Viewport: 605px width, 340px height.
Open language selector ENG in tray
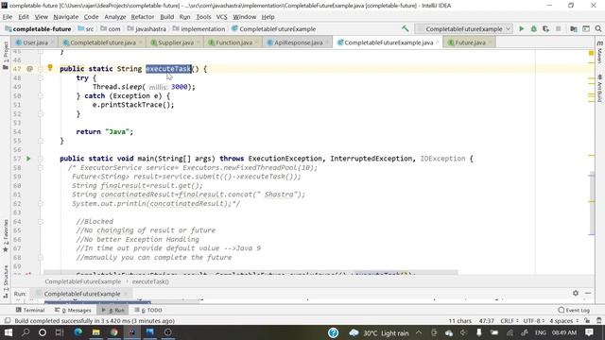[x=540, y=332]
